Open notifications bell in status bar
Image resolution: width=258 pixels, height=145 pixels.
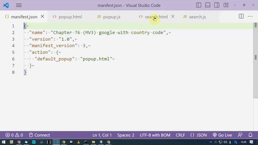250,135
